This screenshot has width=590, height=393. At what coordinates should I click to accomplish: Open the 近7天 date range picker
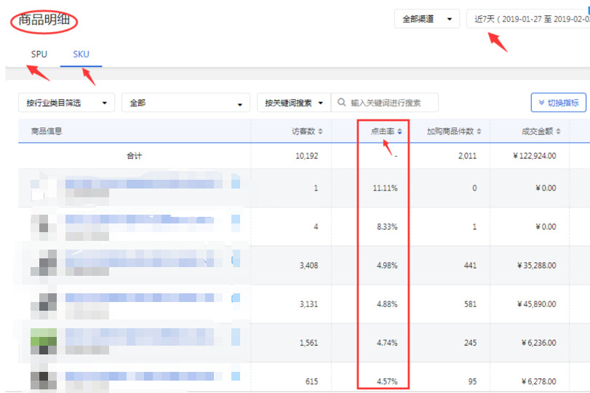point(528,19)
